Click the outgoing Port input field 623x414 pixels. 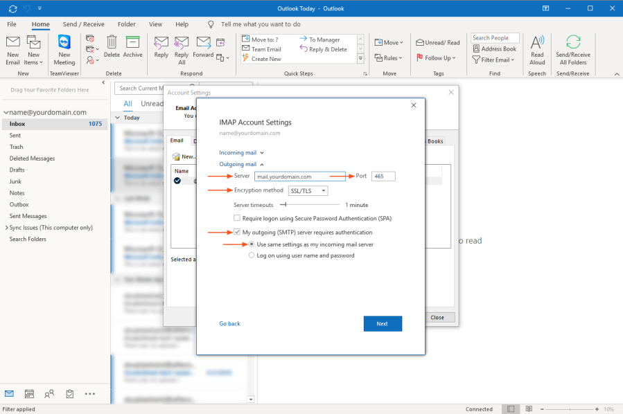[x=383, y=177]
